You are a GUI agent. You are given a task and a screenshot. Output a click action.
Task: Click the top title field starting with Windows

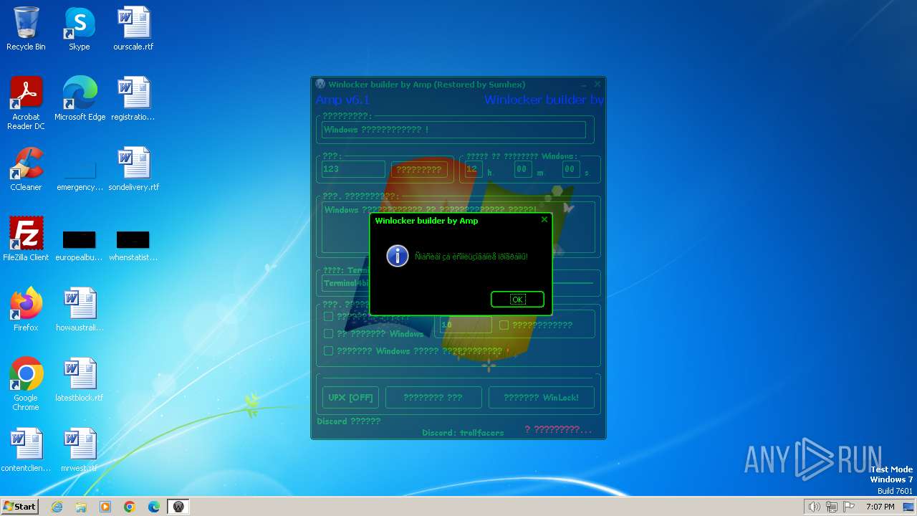(453, 130)
